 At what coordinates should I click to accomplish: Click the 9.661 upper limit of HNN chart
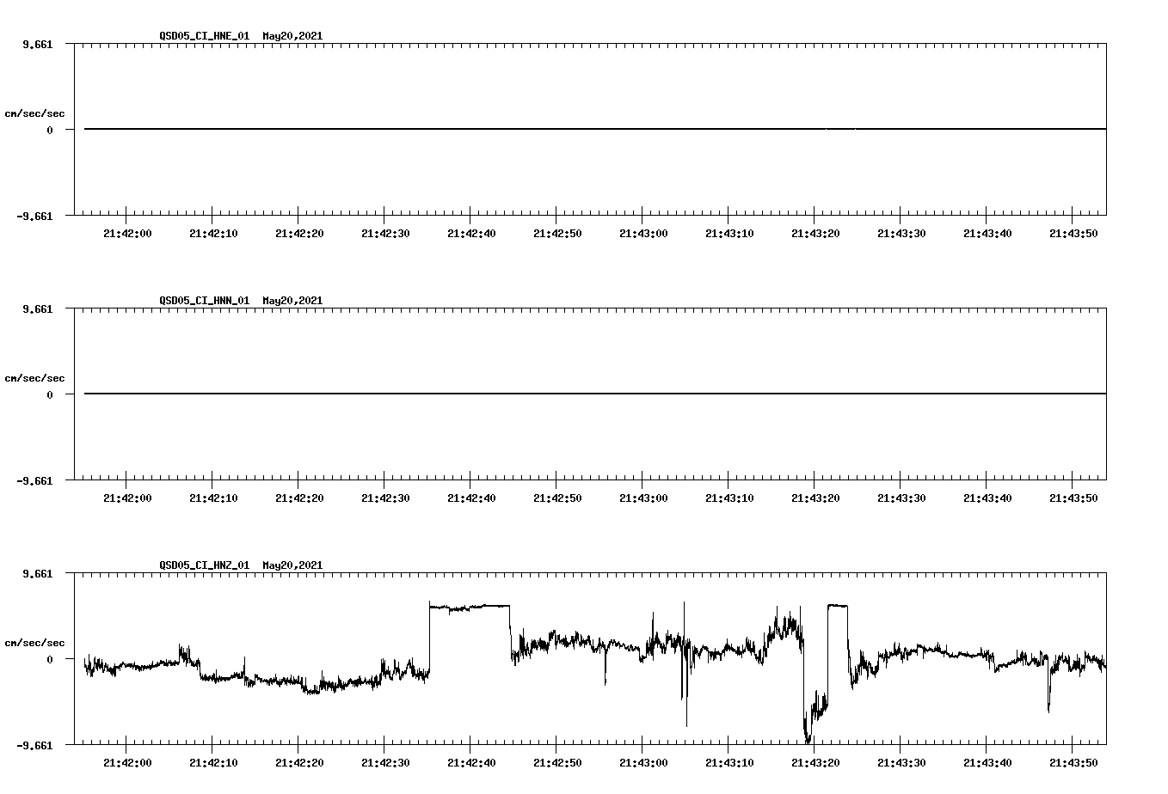(38, 308)
